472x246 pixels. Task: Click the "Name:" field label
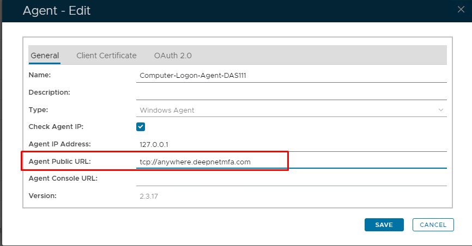coord(39,75)
